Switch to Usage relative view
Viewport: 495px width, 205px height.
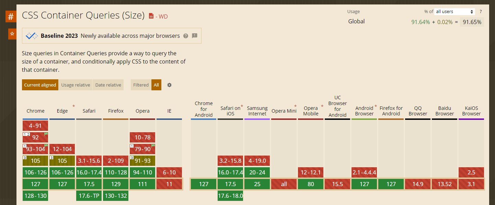(76, 85)
